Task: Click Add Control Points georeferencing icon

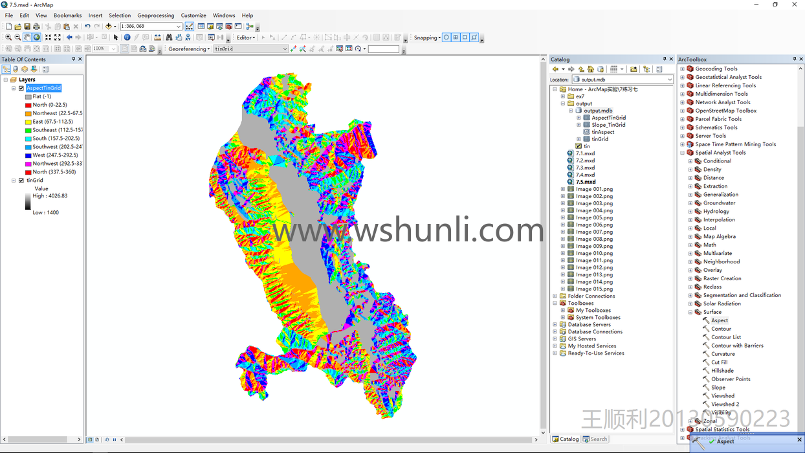Action: 293,49
